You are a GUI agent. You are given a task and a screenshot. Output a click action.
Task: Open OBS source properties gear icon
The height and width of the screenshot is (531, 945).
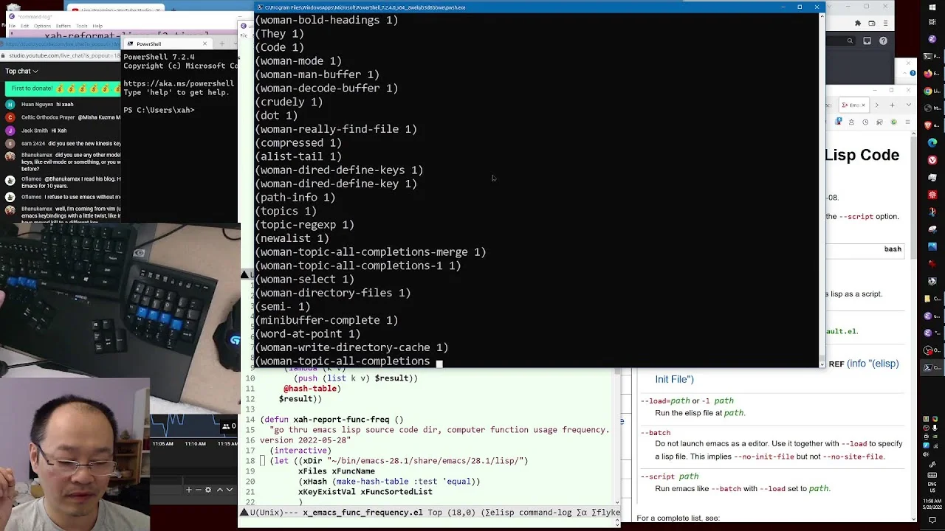click(208, 490)
